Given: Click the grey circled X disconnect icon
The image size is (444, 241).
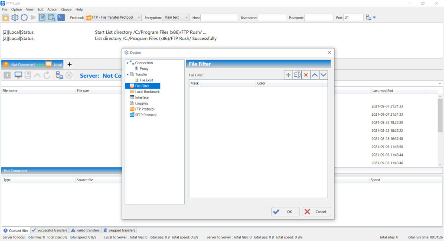Looking at the screenshot, I should click(69, 75).
